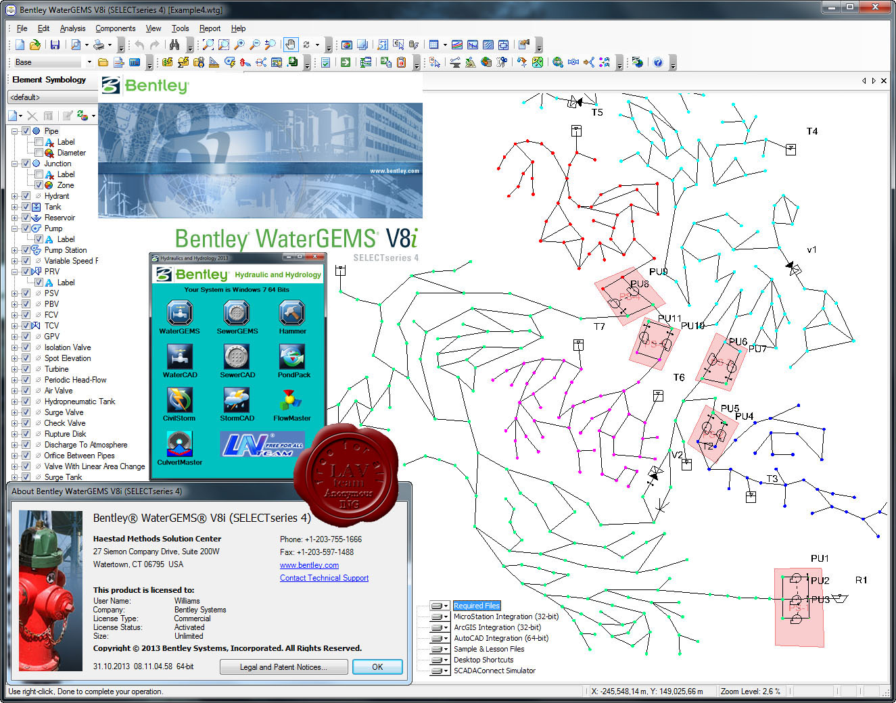
Task: Click the delete X icon in Element Symbology
Action: [32, 116]
